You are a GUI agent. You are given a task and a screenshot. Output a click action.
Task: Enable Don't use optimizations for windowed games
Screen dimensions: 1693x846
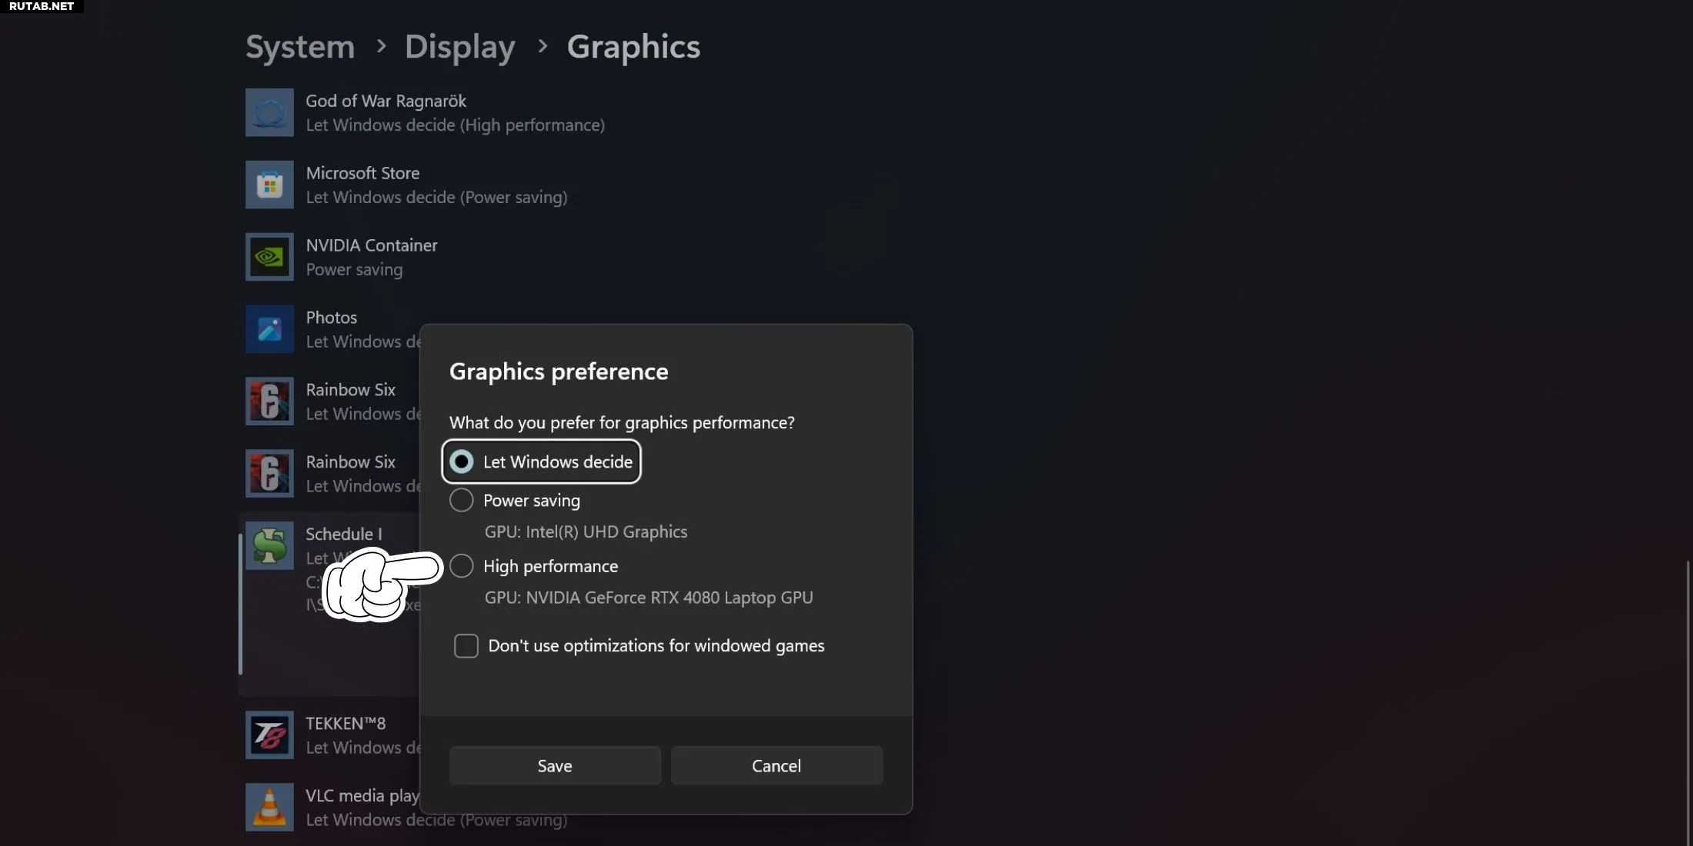466,646
